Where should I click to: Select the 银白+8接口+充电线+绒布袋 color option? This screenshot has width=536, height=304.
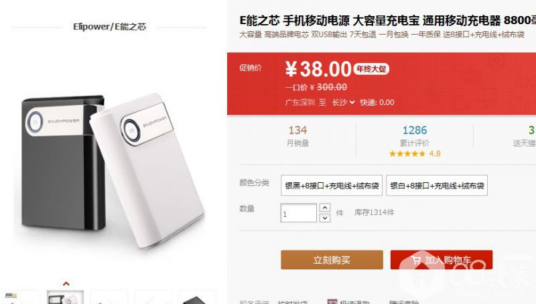(437, 185)
